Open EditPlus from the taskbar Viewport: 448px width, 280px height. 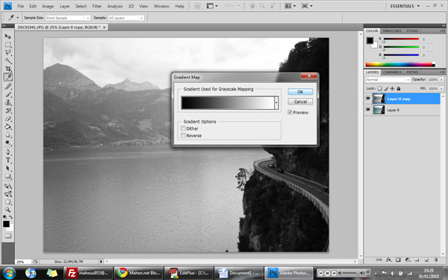[x=189, y=273]
